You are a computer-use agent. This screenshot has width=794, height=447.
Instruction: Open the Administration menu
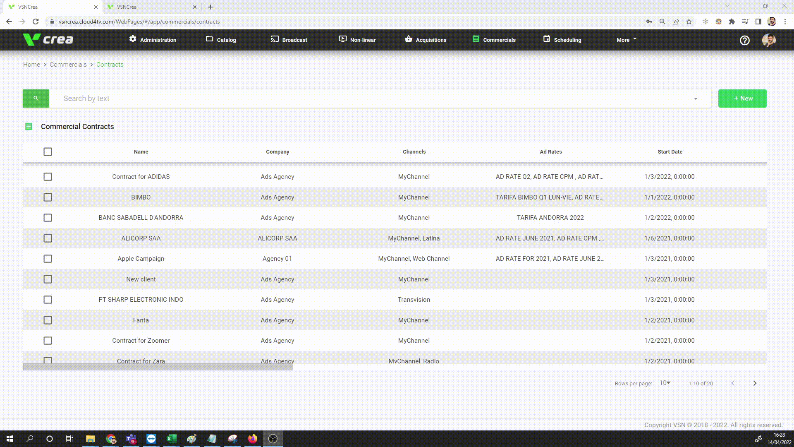[153, 40]
